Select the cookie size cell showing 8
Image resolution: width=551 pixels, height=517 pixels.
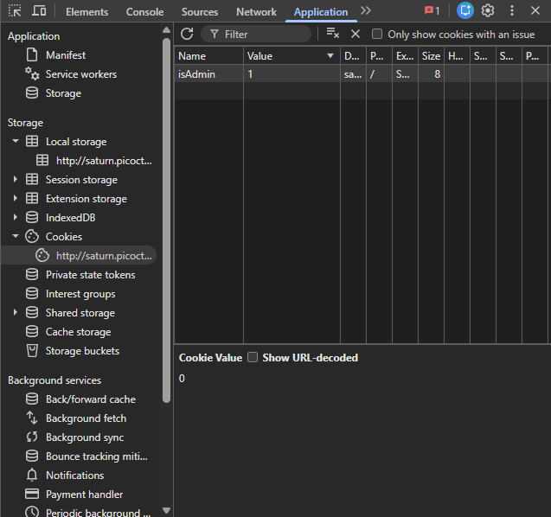coord(431,74)
